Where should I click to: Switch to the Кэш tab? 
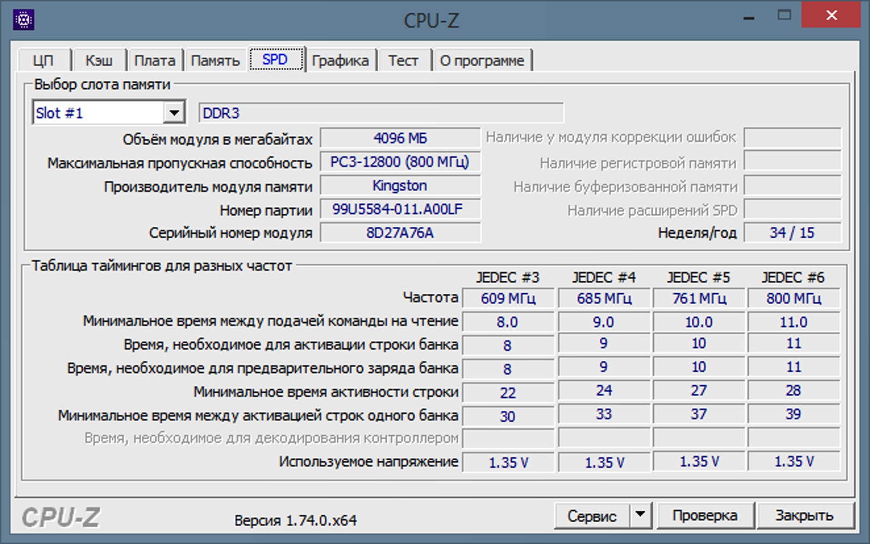[99, 60]
